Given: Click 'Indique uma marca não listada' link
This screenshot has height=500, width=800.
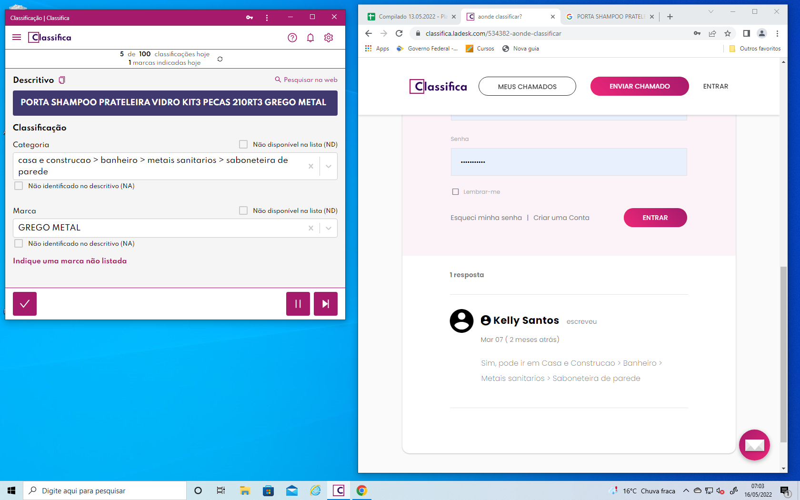Looking at the screenshot, I should click(70, 261).
